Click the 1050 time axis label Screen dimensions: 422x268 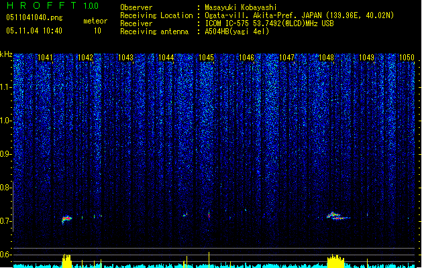click(407, 58)
